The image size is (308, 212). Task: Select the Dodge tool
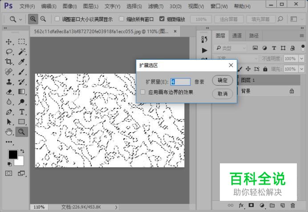[x=22, y=102]
